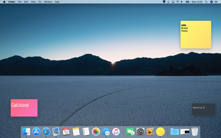Show the battery status menu
The width and height of the screenshot is (221, 138).
point(188,2)
